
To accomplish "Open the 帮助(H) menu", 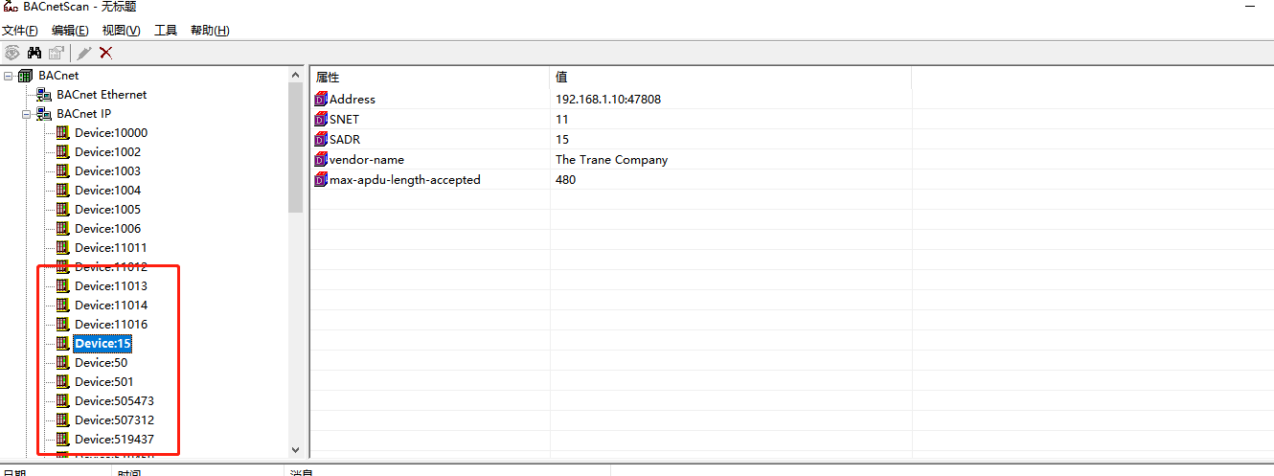I will click(210, 31).
